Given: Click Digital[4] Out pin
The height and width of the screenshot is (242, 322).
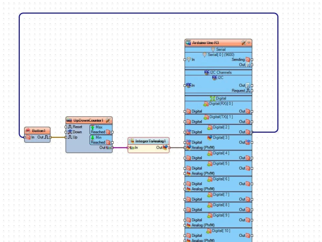Looking at the screenshot, I should click(x=252, y=158).
